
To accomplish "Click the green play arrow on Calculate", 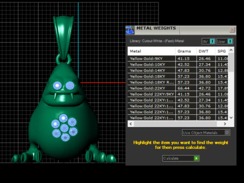I will pos(196,158).
